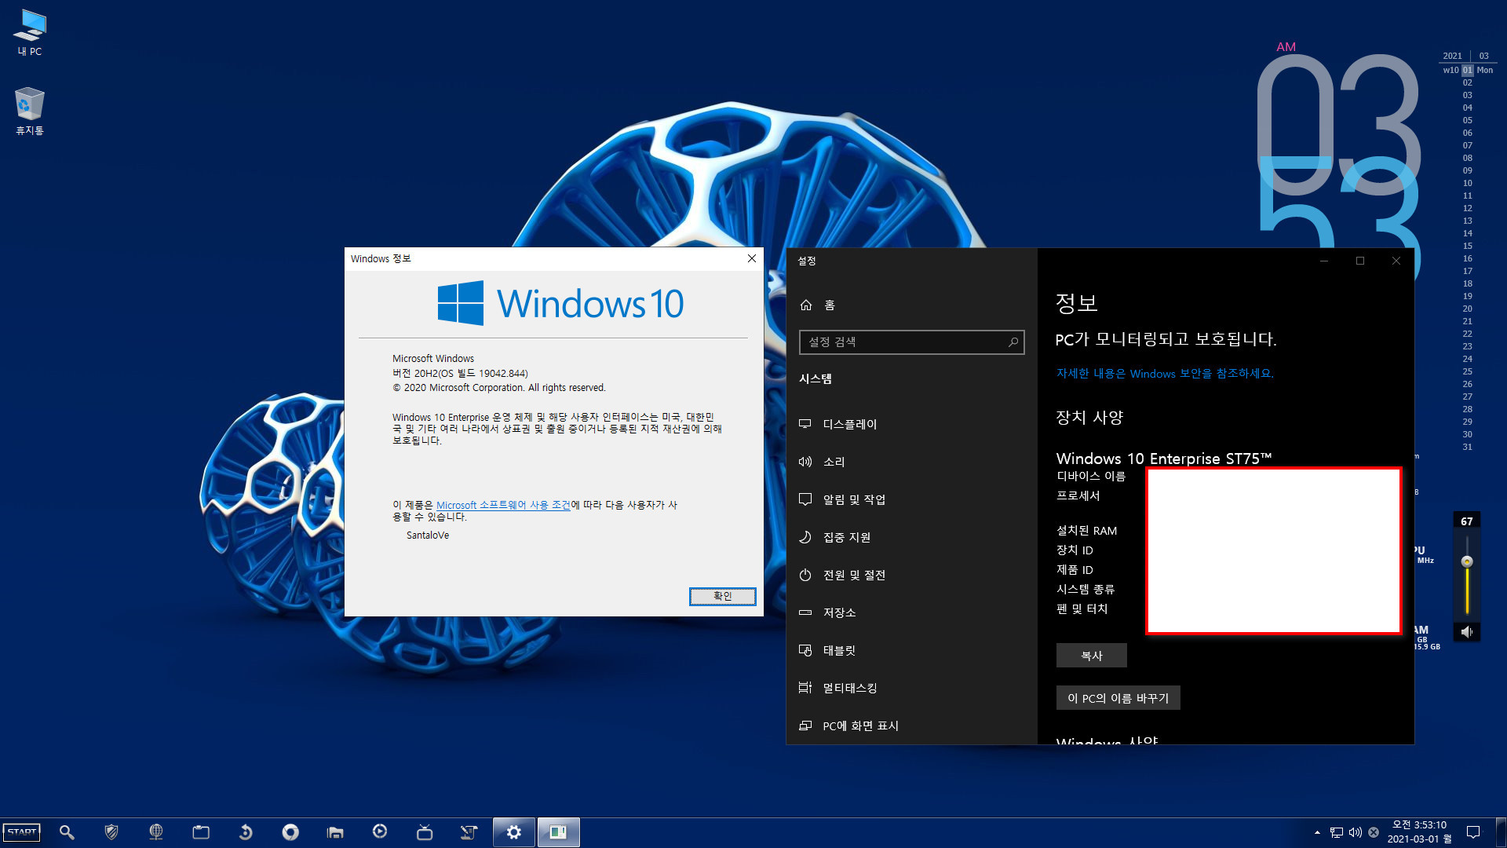Screen dimensions: 1507x848
Task: Click 확인 in Windows 정보 dialog
Action: point(722,597)
